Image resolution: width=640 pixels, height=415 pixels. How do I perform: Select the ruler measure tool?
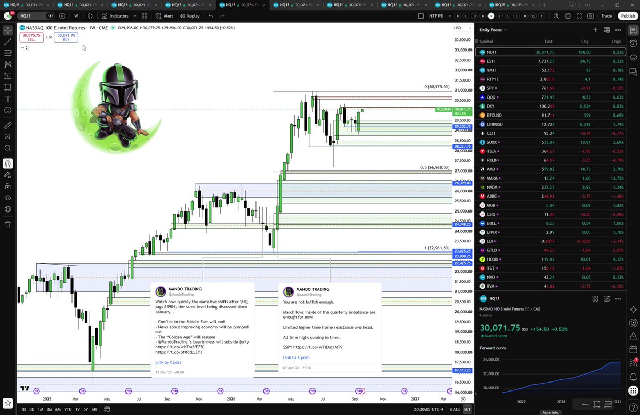pyautogui.click(x=8, y=125)
